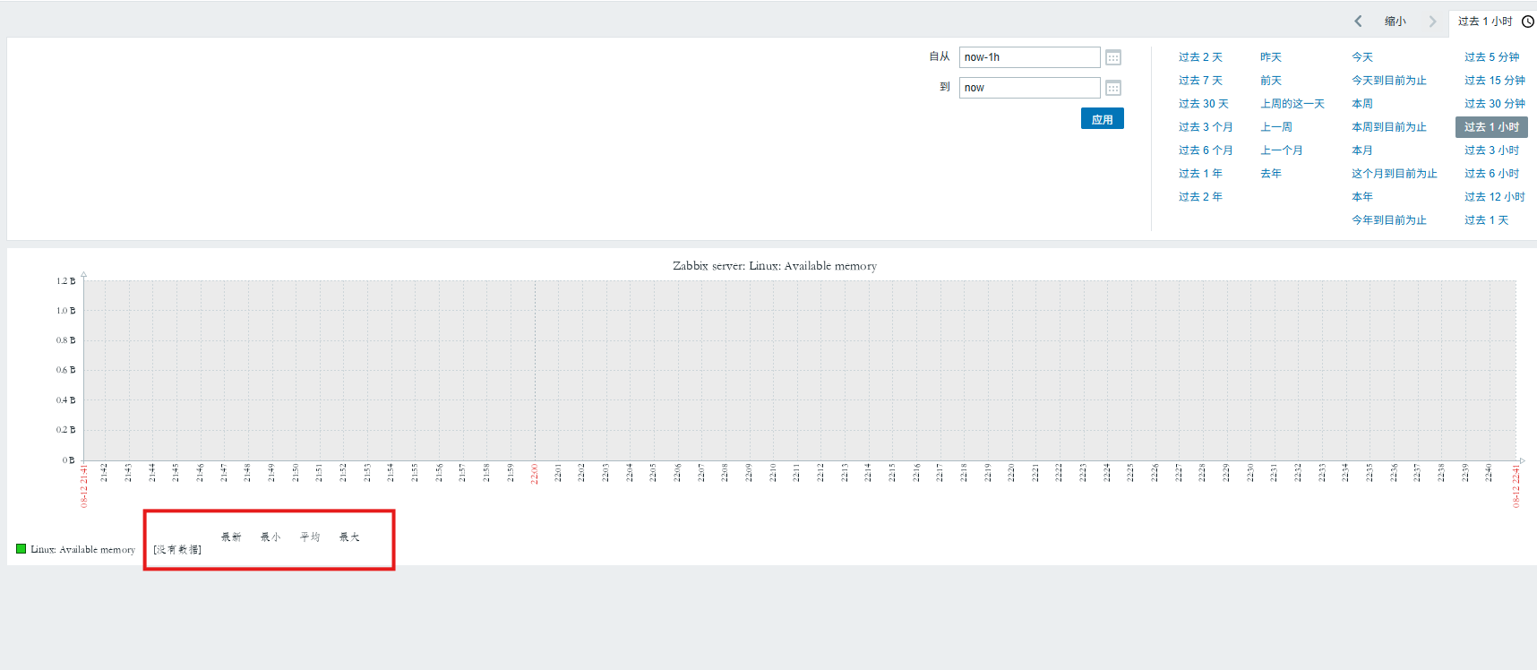Set range to 过去 15 分钟
Viewport: 1537px width, 670px height.
1495,81
